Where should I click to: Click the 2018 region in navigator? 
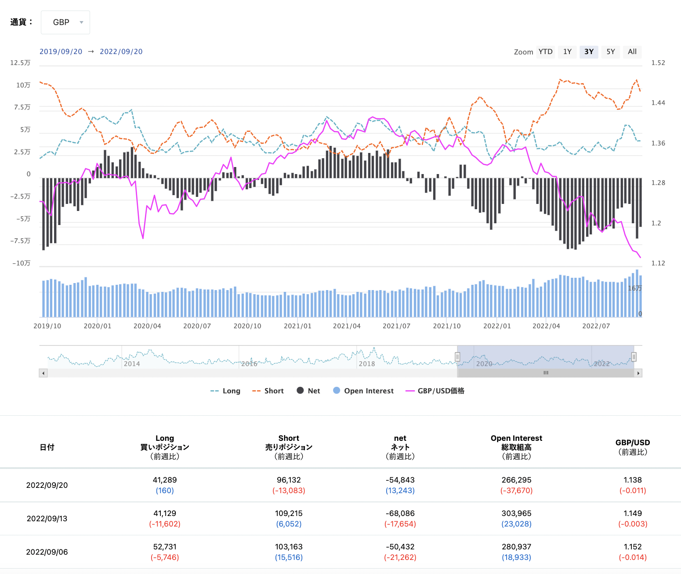[x=367, y=364]
